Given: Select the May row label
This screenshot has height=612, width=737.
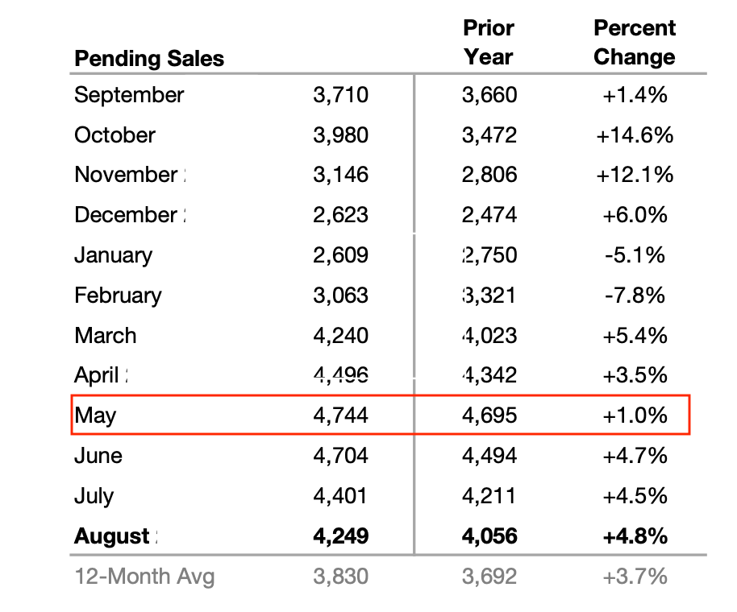Looking at the screenshot, I should [95, 416].
